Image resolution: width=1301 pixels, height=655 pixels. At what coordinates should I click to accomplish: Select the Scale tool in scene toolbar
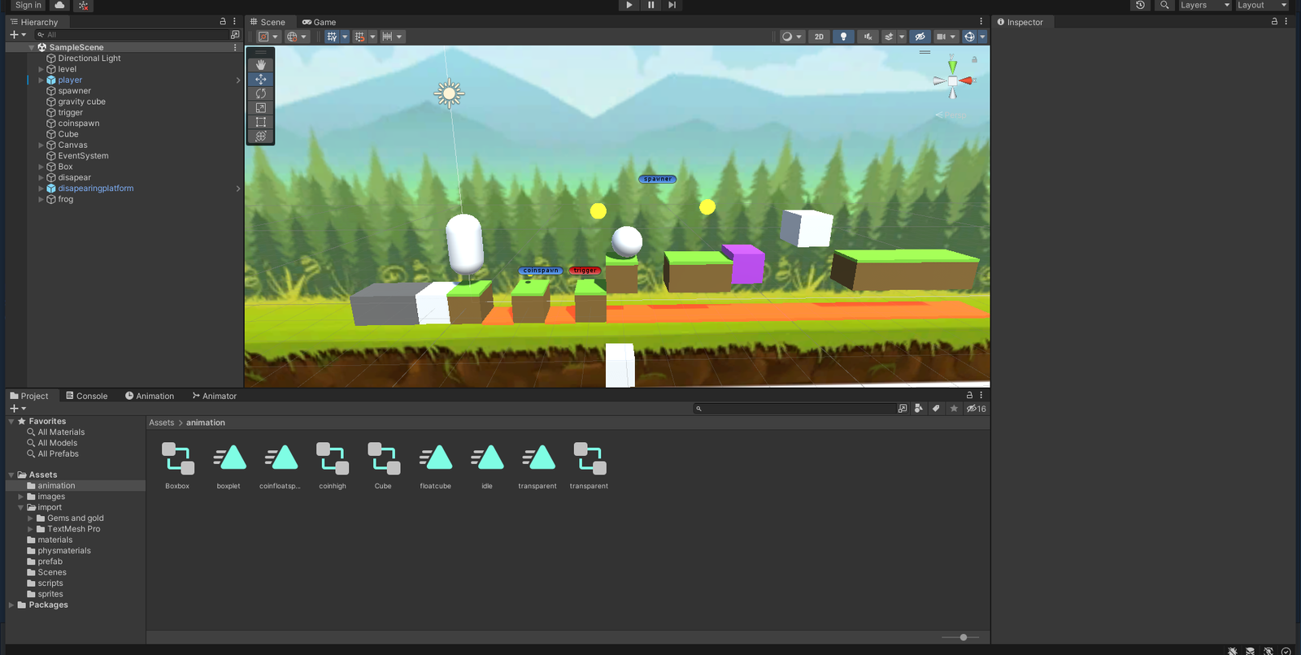(260, 107)
